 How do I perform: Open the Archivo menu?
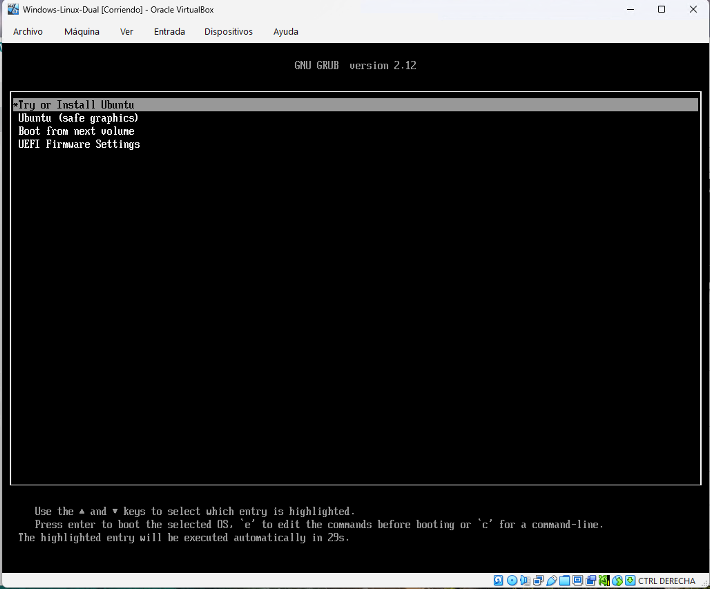pyautogui.click(x=28, y=32)
